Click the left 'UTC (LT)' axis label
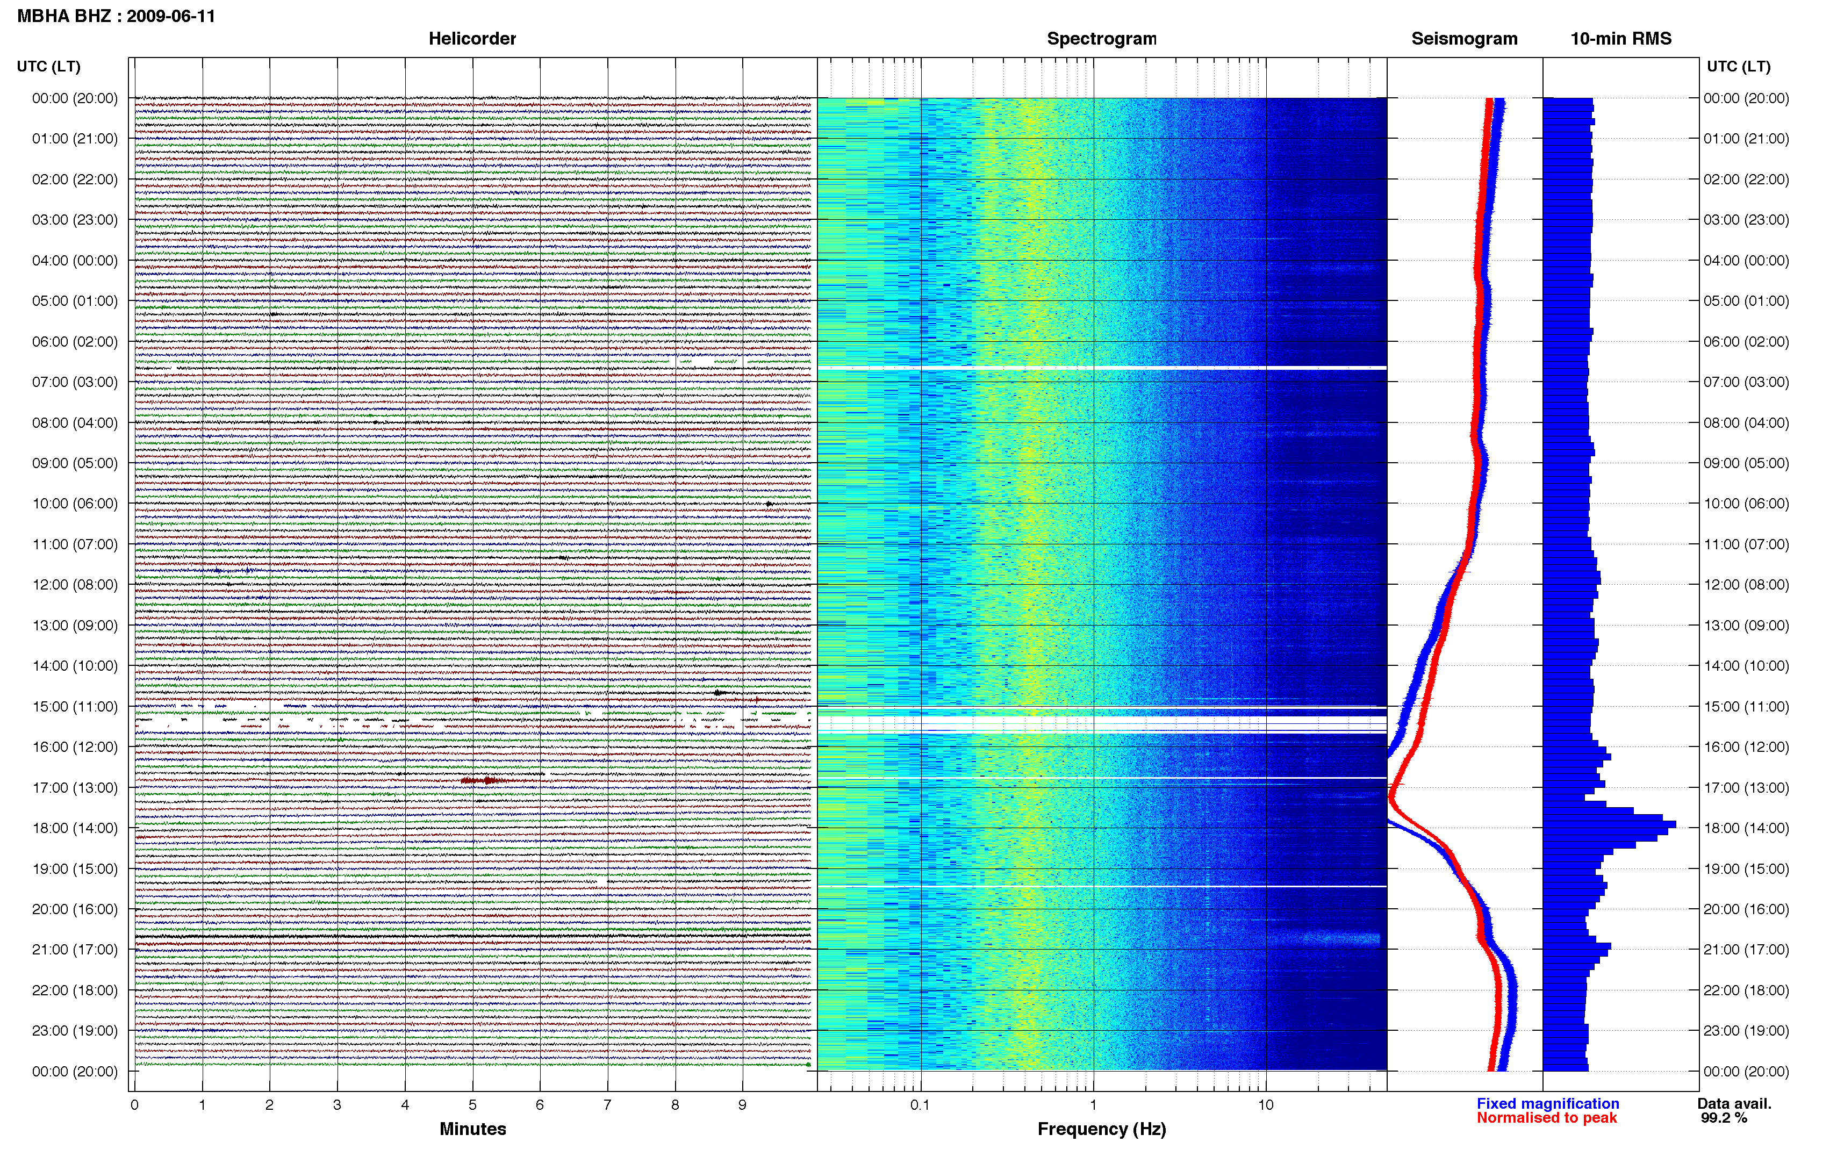Viewport: 1837px width, 1149px height. point(48,66)
